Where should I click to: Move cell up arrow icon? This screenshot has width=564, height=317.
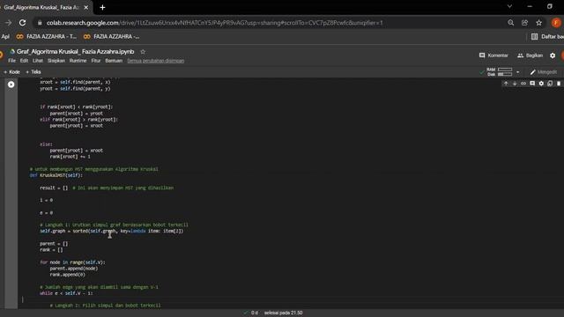[x=506, y=84]
